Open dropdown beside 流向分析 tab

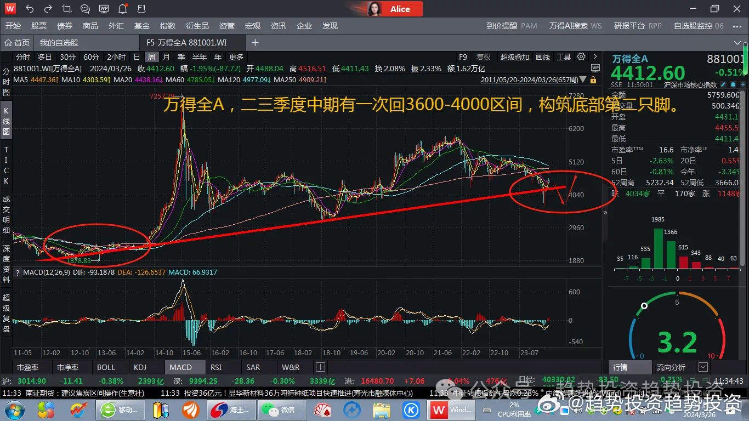pyautogui.click(x=703, y=367)
